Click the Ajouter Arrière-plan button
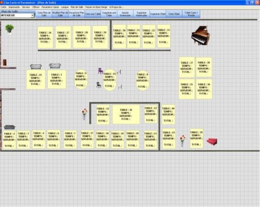260x207 pixels. pyautogui.click(x=125, y=14)
